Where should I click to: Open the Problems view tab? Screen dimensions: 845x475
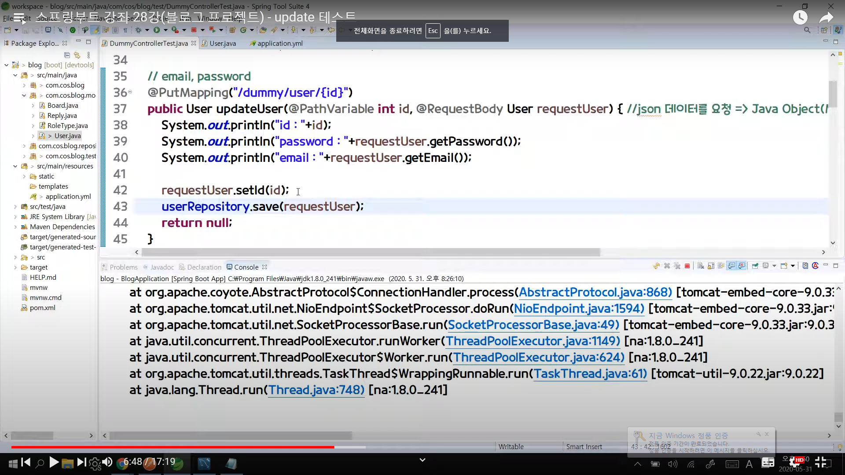(x=123, y=267)
